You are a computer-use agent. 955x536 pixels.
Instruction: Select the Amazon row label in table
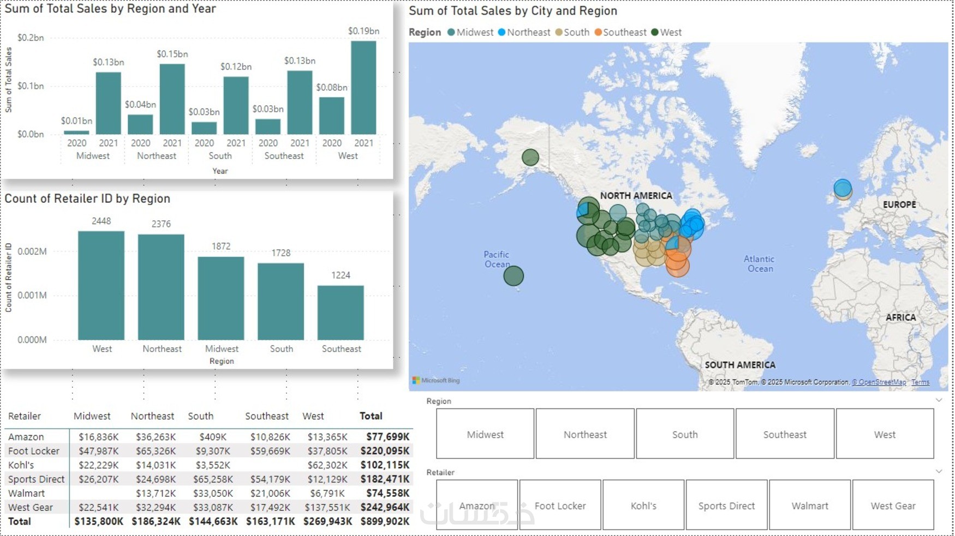pyautogui.click(x=26, y=437)
